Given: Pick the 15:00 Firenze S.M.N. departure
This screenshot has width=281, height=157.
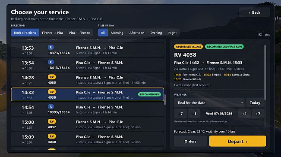Looking at the screenshot, I should (88, 124).
